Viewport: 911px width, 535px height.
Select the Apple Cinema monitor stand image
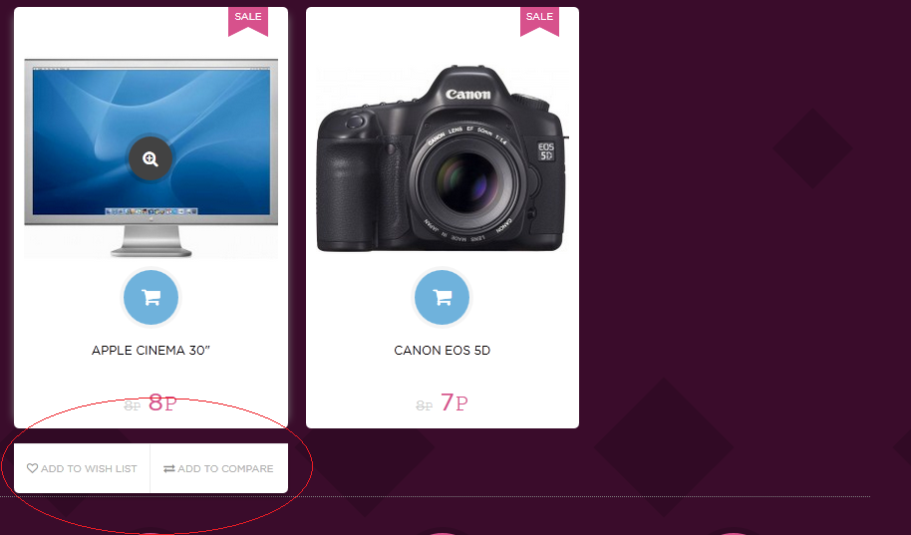152,241
